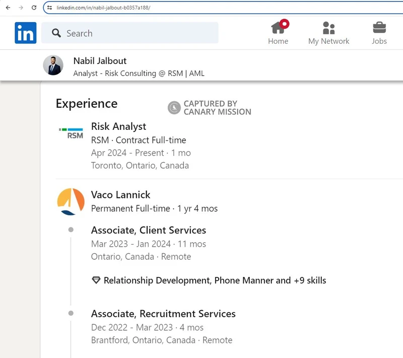Click Nabil Jalbout name in sticky header
Image resolution: width=403 pixels, height=358 pixels.
click(100, 61)
